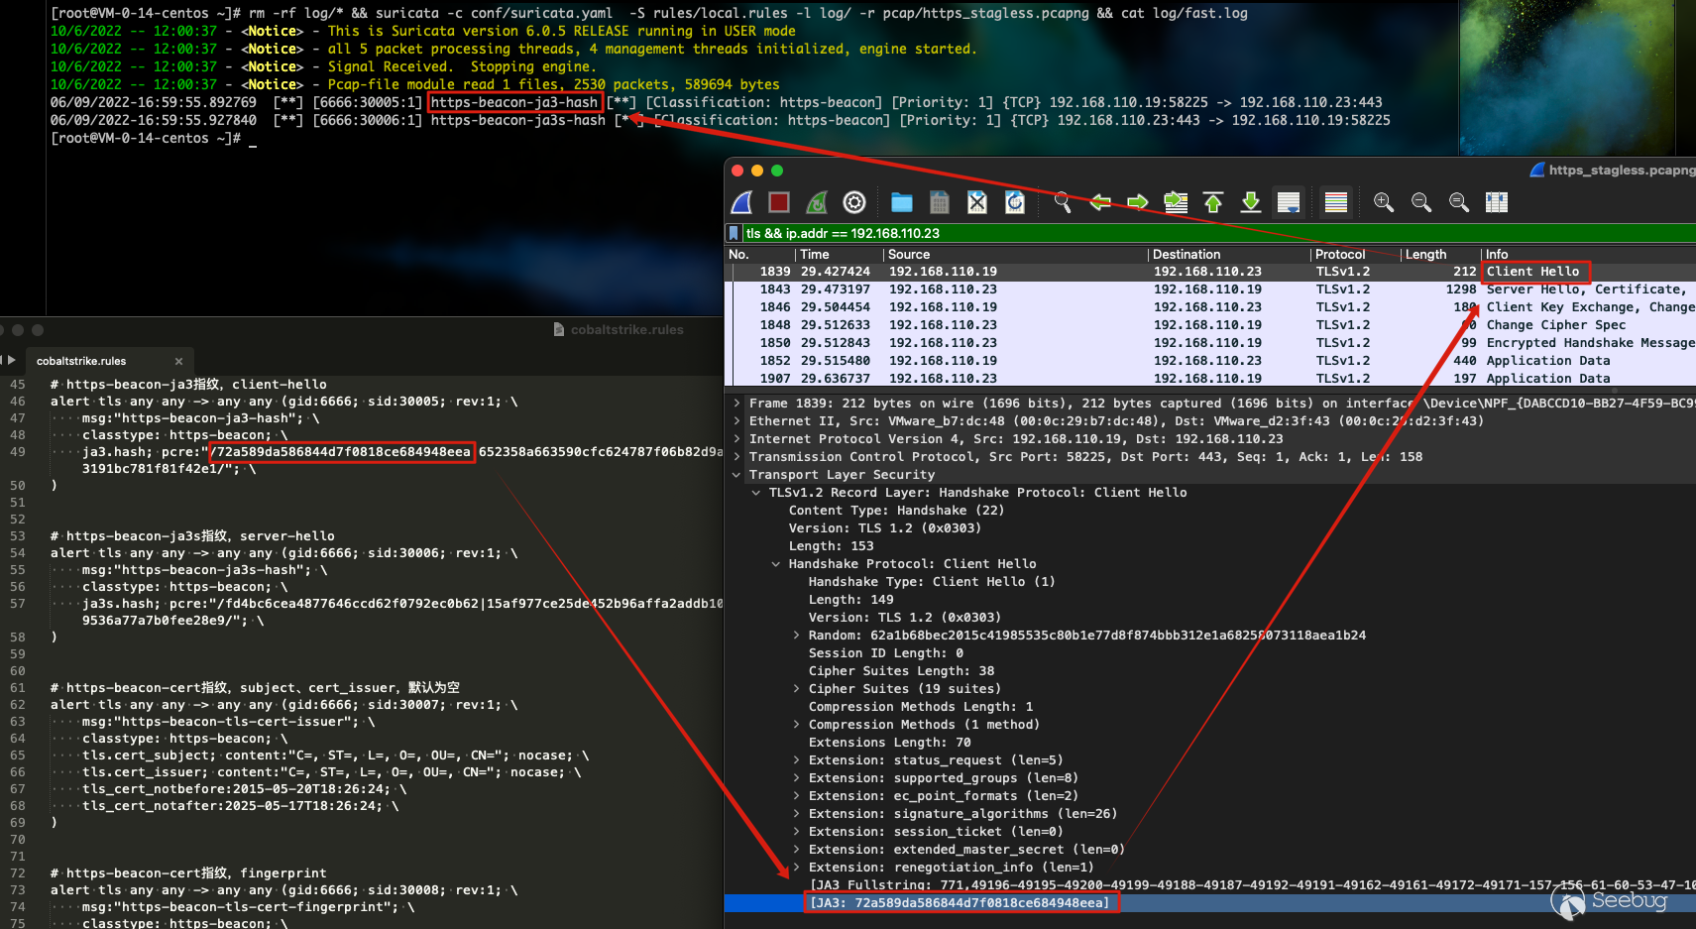The height and width of the screenshot is (929, 1696).
Task: Expand the Random field node
Action: (796, 636)
